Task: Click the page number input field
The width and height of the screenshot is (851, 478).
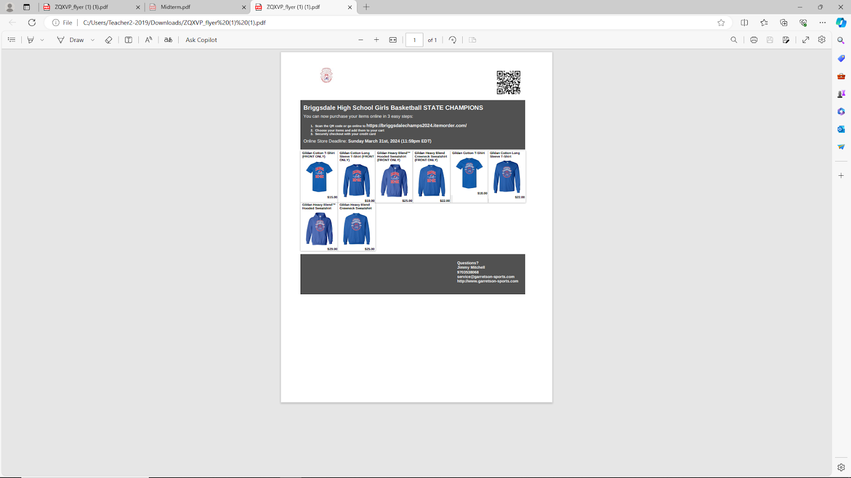Action: click(x=414, y=40)
